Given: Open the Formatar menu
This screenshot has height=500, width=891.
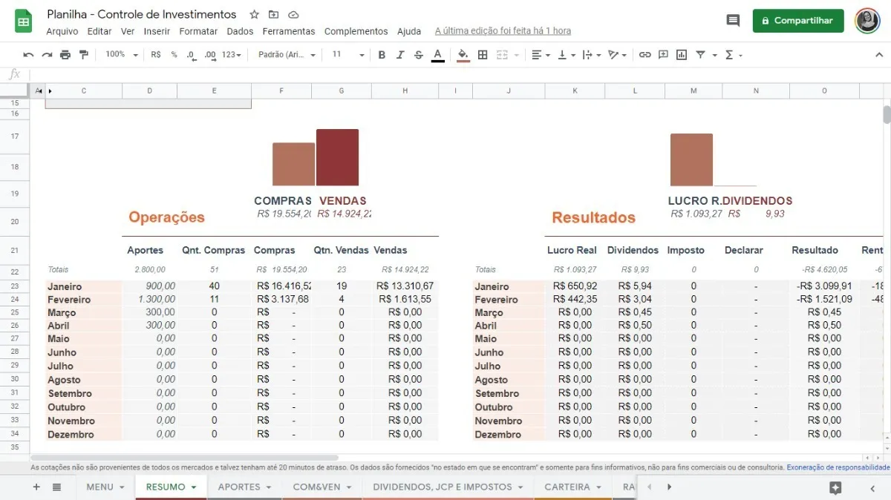Looking at the screenshot, I should pyautogui.click(x=198, y=31).
